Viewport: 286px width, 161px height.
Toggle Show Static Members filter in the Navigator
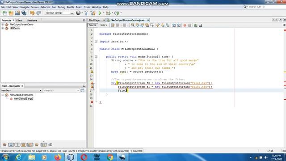tap(17, 145)
